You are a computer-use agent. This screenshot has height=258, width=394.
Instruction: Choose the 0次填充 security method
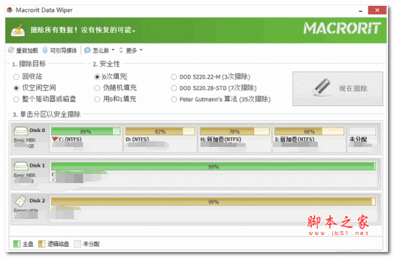97,77
